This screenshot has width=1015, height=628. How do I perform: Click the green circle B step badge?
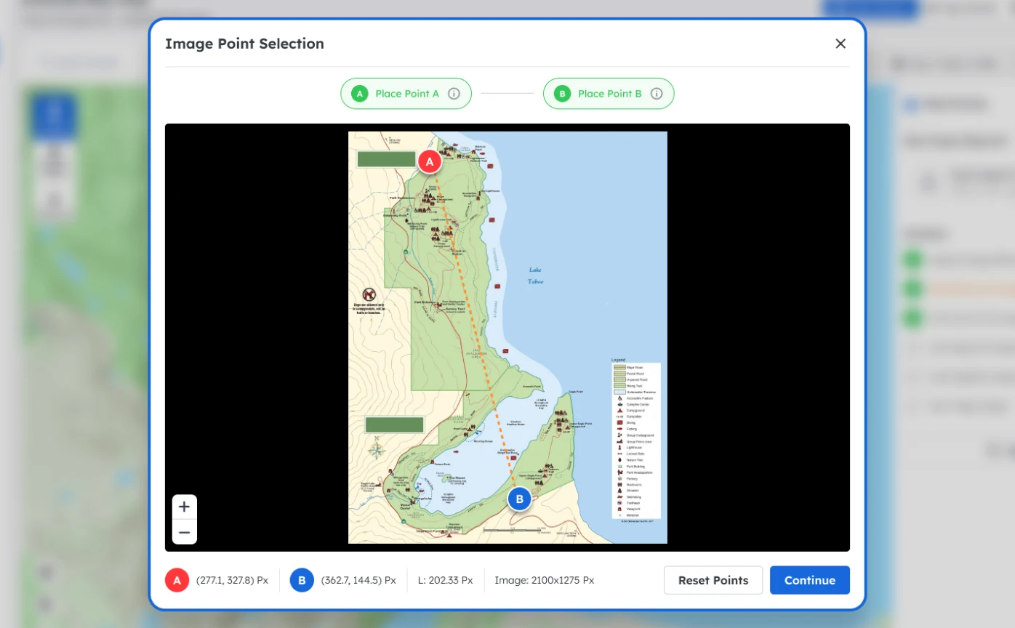(x=561, y=94)
